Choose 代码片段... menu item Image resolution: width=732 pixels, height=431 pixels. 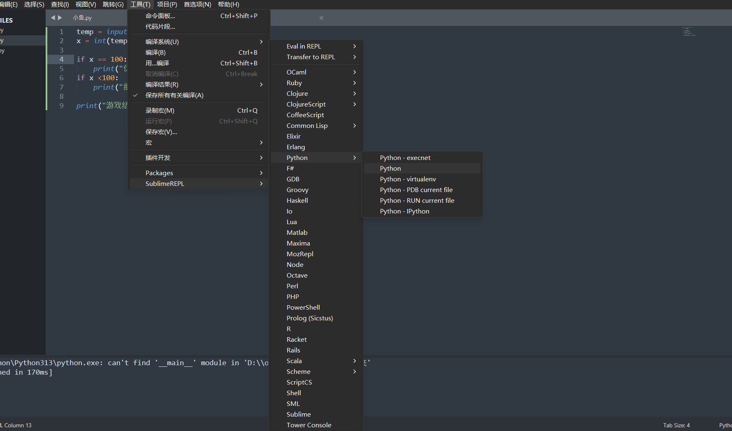coord(198,27)
